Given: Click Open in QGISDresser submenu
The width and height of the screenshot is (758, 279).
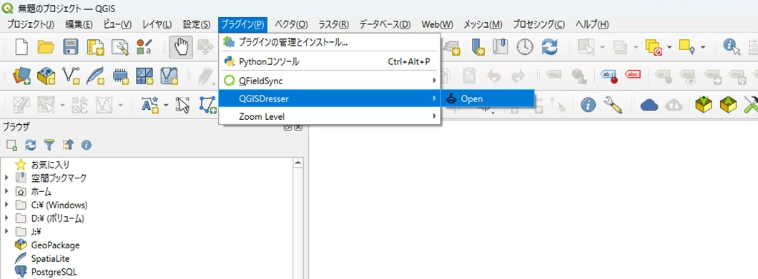Looking at the screenshot, I should [x=488, y=98].
